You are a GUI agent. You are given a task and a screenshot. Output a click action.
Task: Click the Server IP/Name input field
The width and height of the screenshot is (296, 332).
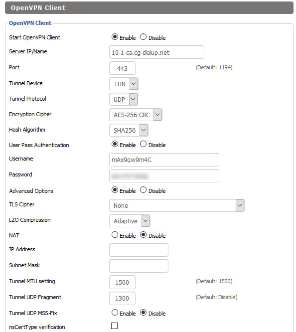tap(156, 52)
